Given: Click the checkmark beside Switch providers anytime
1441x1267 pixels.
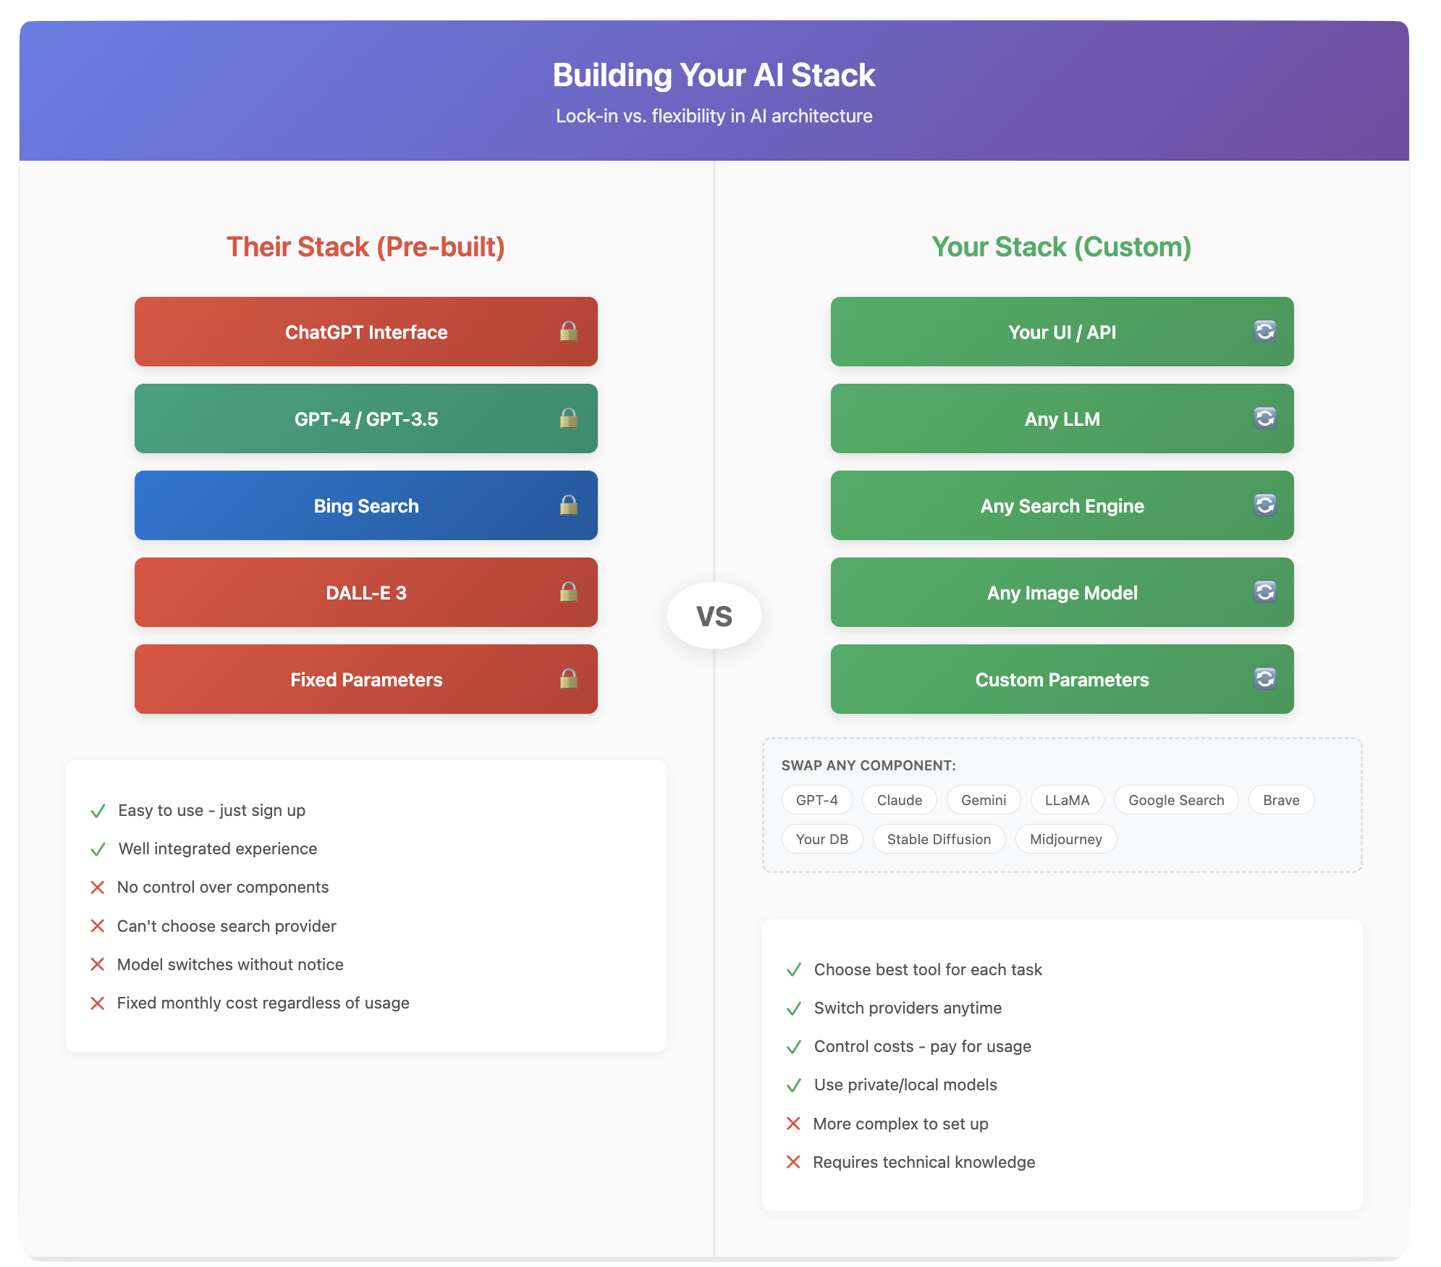Looking at the screenshot, I should click(794, 1009).
